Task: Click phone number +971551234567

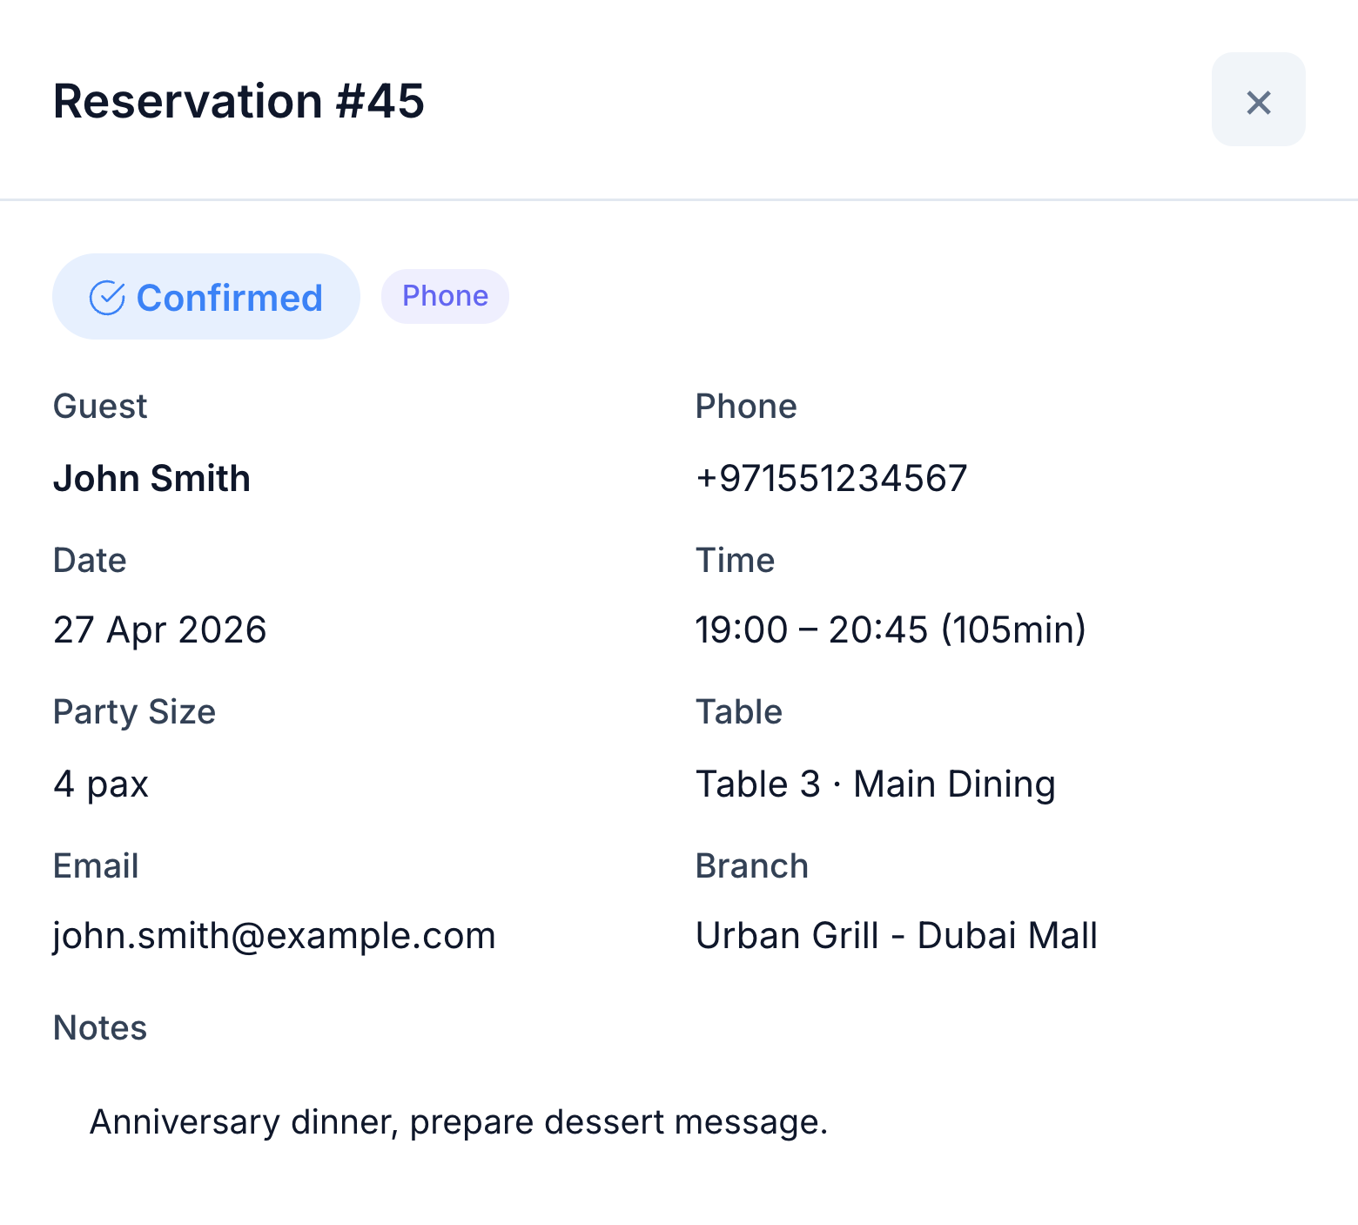Action: (x=831, y=478)
